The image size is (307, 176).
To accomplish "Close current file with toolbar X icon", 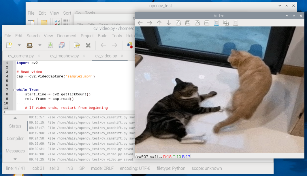I will 88,45.
